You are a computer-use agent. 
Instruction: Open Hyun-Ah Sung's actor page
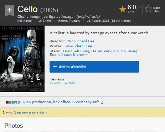tap(76, 51)
